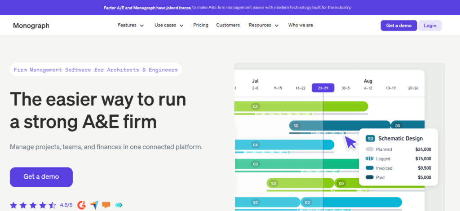This screenshot has width=460, height=211.
Task: Click the CA badge on the cyan bar
Action: tap(255, 145)
